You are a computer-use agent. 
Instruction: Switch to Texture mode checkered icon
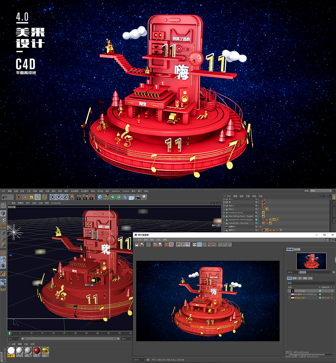point(3,220)
